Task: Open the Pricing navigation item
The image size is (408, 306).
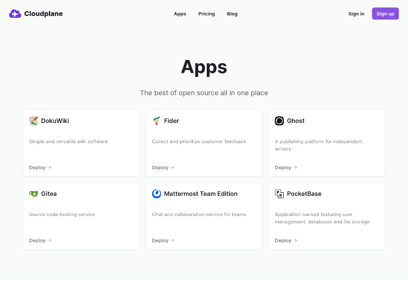Action: pos(207,14)
